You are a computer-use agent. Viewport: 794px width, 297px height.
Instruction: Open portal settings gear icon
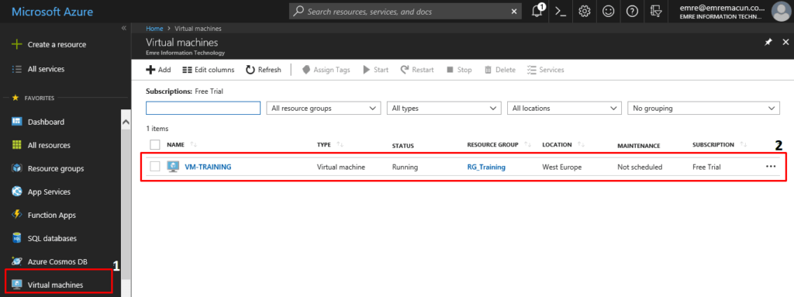coord(585,11)
